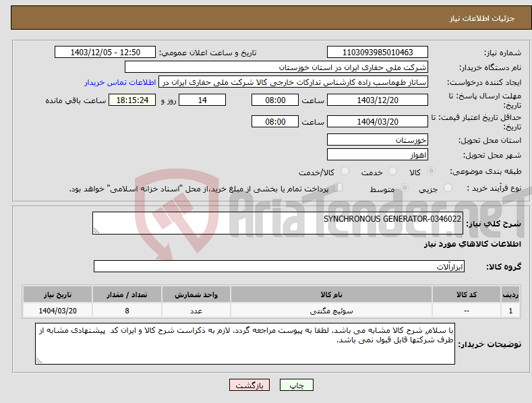Click the ردیف column header
Screen dimensions: 532x403
tap(510, 294)
